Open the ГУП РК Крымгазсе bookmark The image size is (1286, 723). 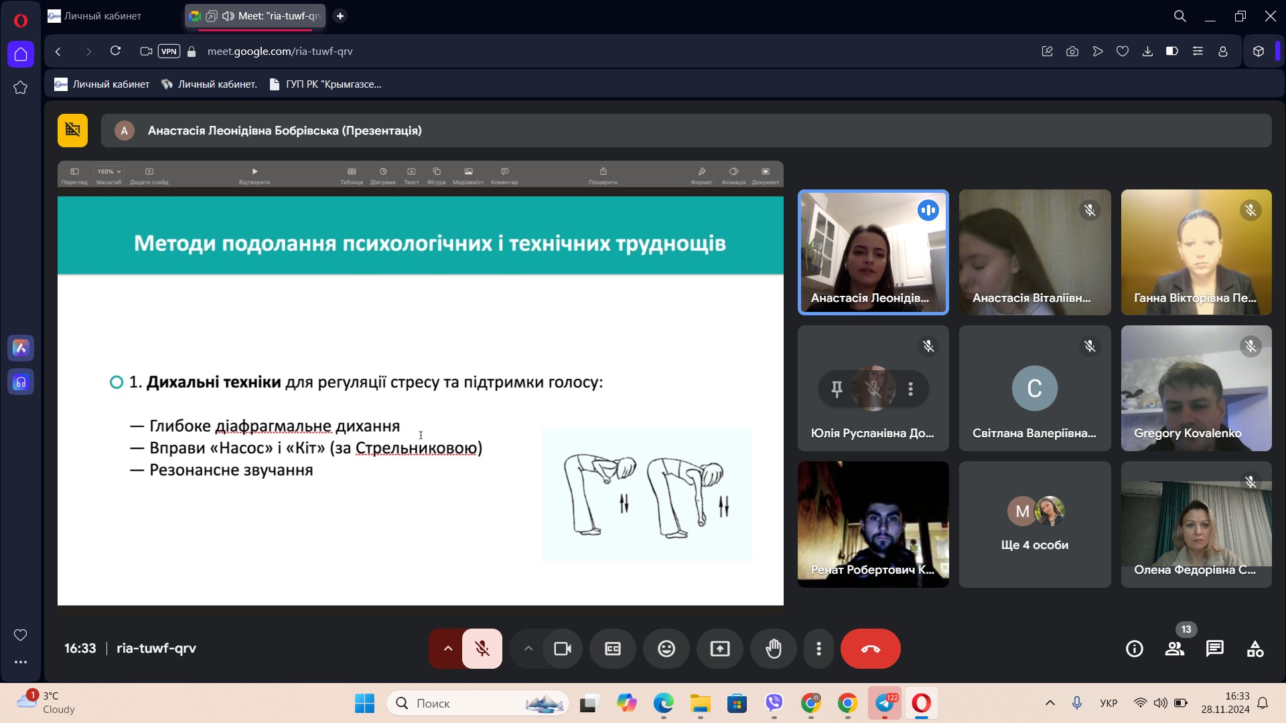coord(326,84)
